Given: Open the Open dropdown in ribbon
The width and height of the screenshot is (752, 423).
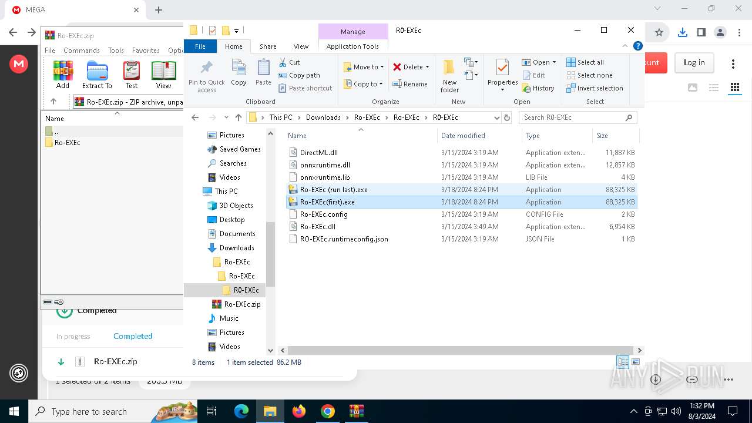Looking at the screenshot, I should click(x=539, y=62).
